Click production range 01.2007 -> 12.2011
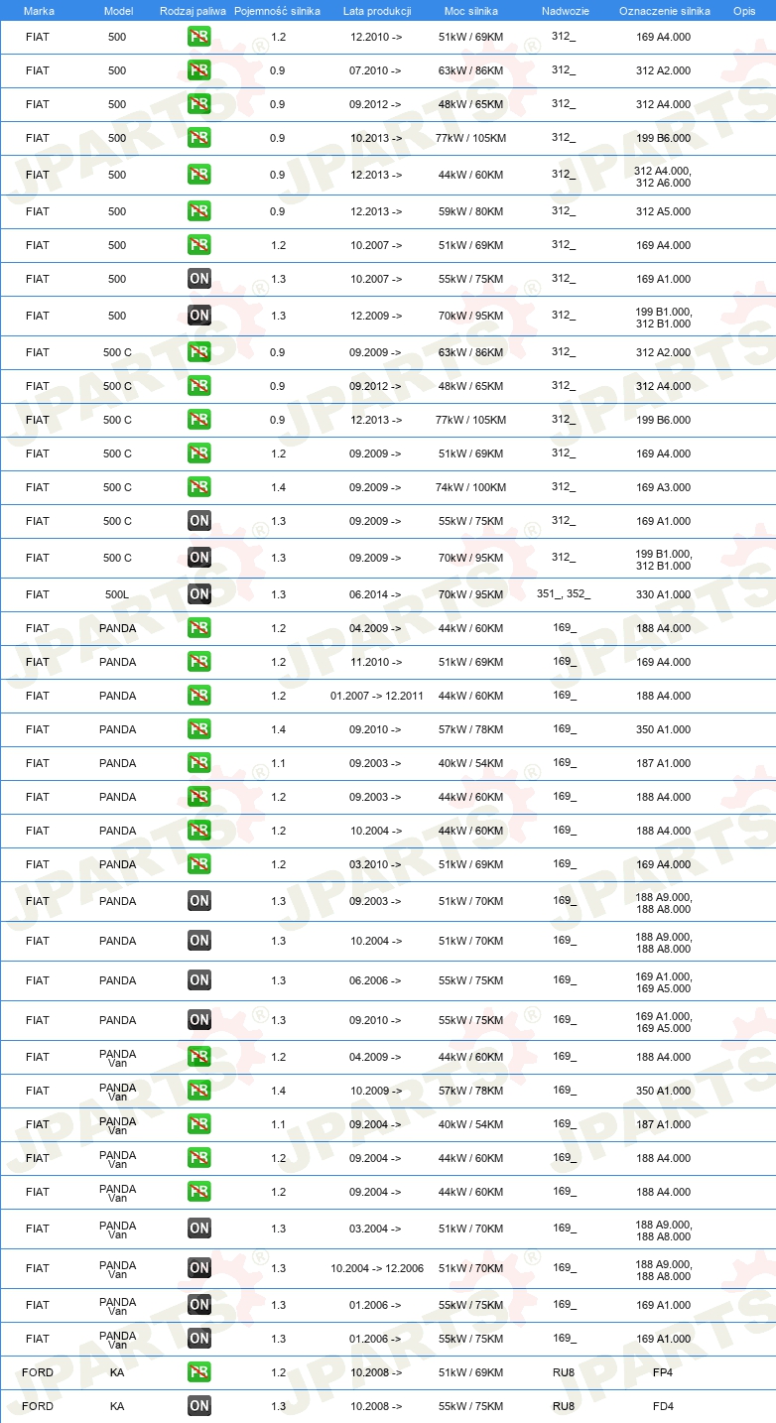 pos(377,696)
